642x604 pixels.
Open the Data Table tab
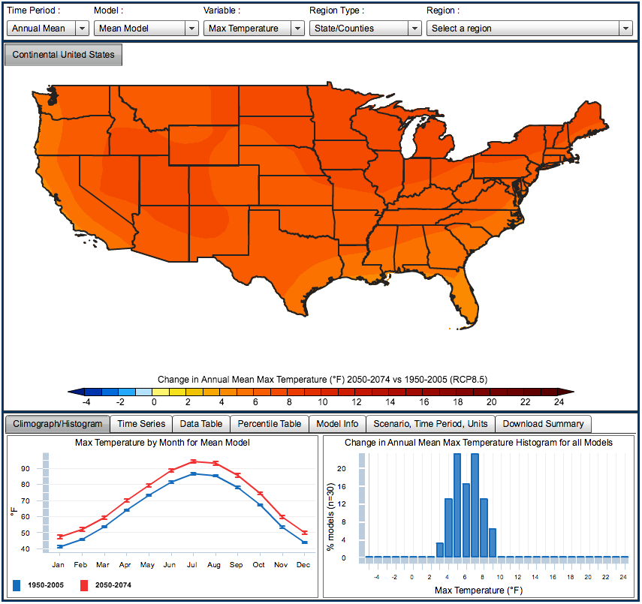point(201,424)
